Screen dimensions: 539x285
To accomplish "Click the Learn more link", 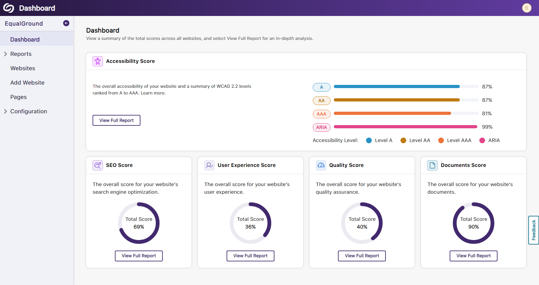I will point(153,93).
